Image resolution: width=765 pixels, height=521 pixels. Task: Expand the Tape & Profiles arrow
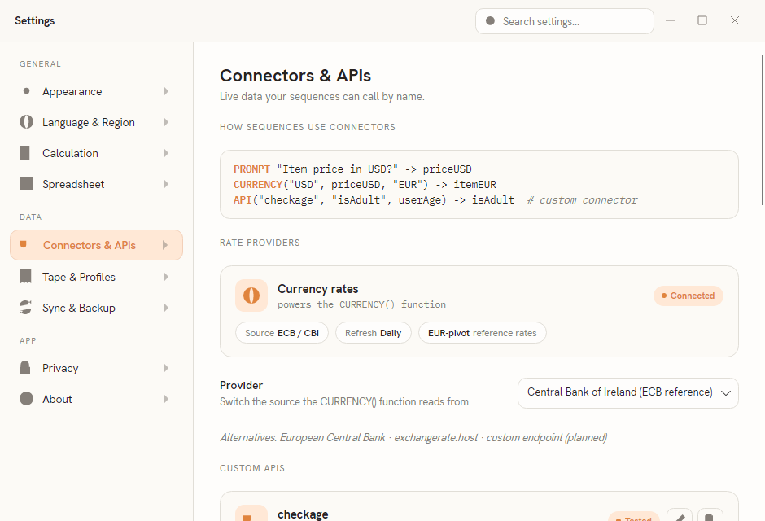[x=166, y=277]
